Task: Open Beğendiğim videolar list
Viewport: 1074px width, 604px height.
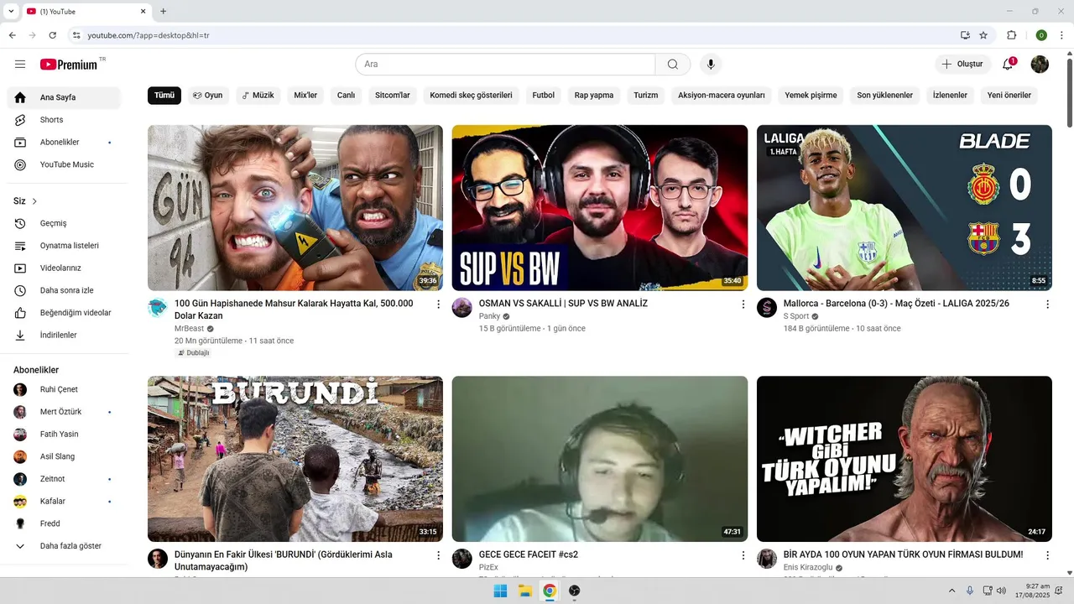Action: pyautogui.click(x=64, y=313)
